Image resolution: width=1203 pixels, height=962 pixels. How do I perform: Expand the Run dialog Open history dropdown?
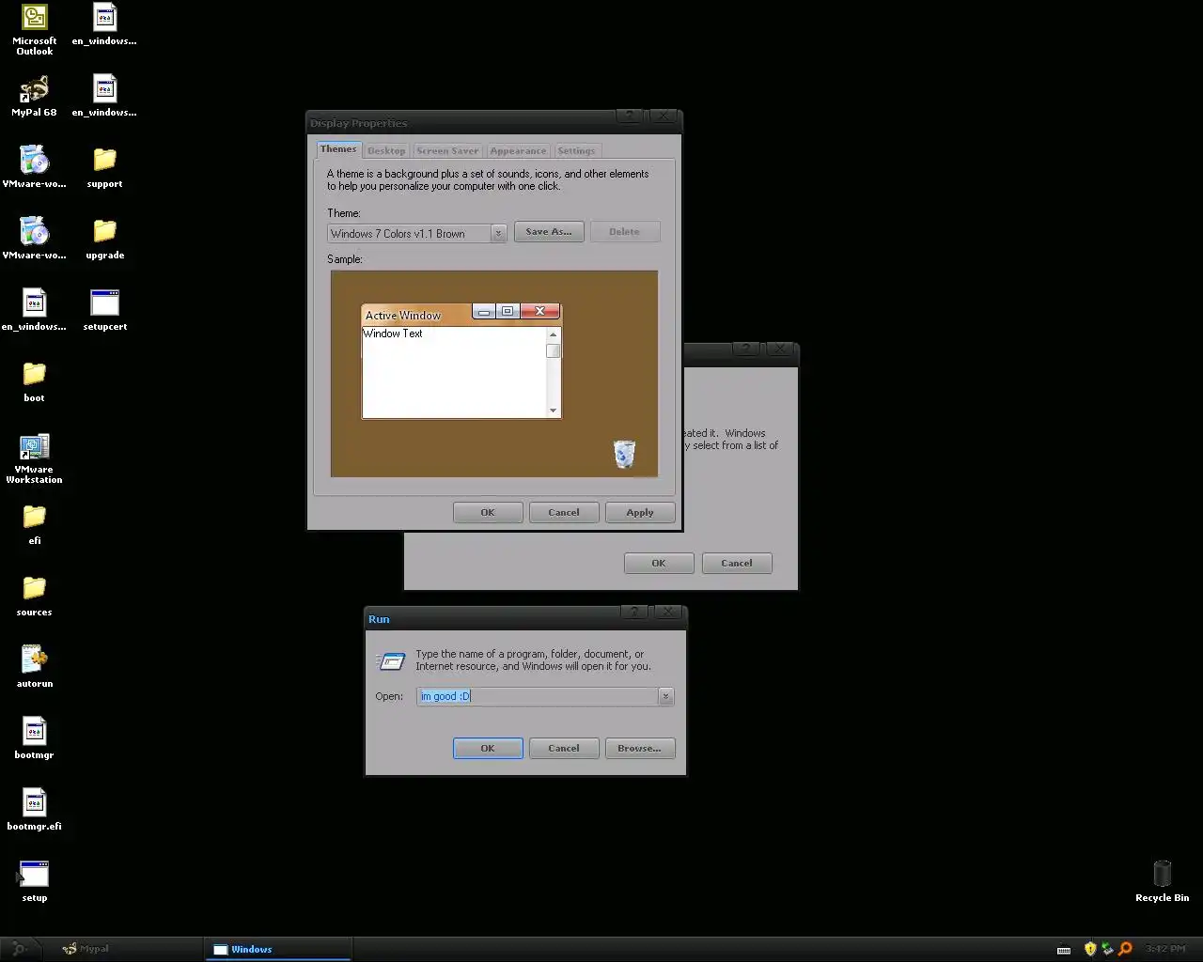pyautogui.click(x=665, y=696)
